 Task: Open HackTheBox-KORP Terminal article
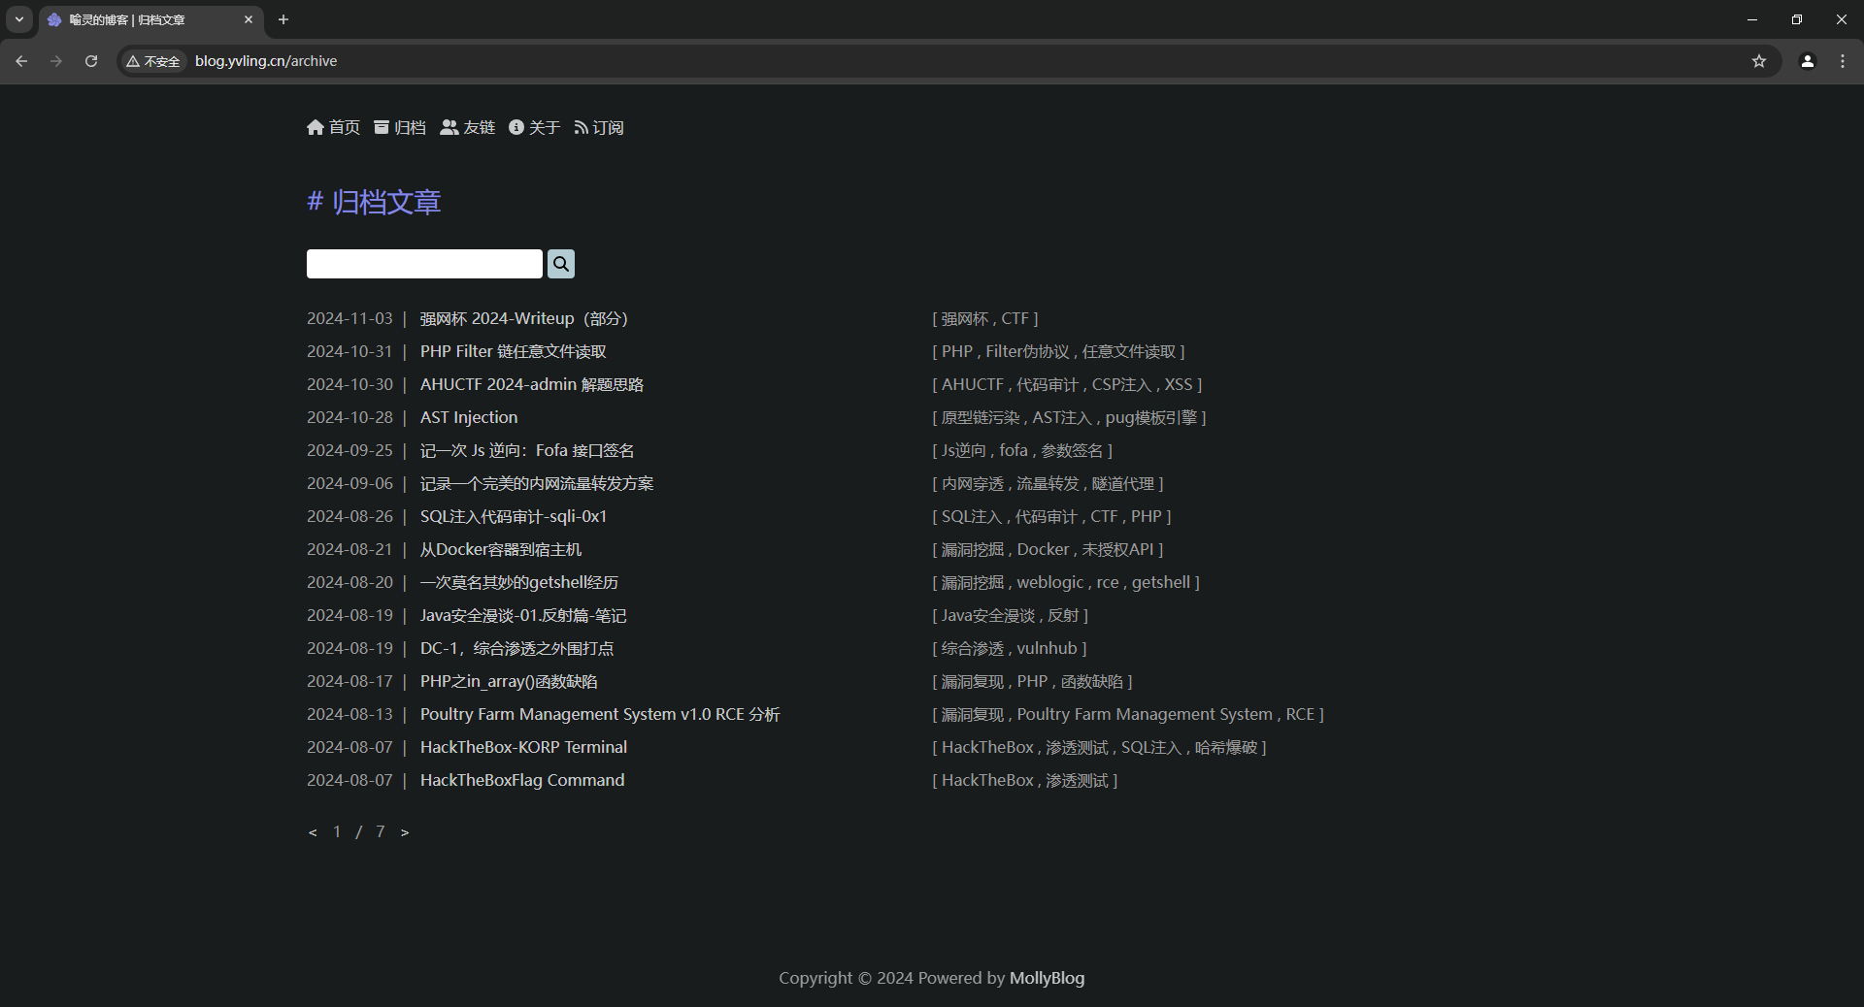point(523,747)
